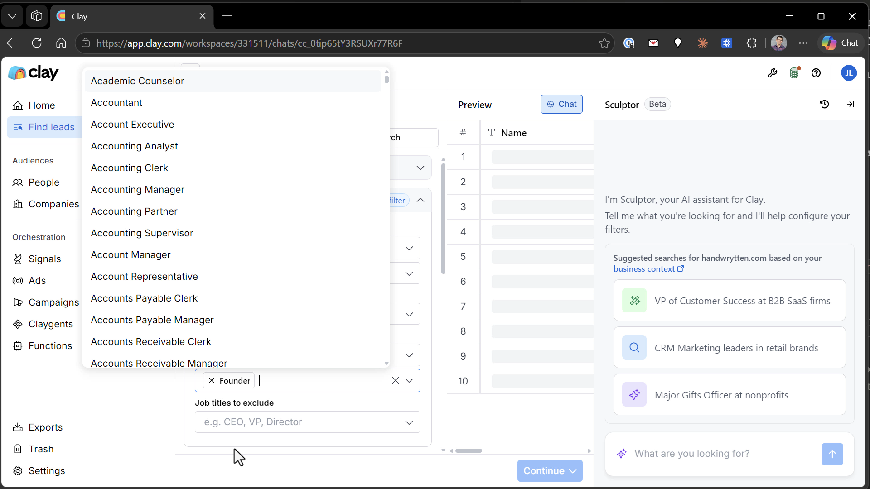Click the preview horizontal scrollbar
The image size is (870, 489).
[x=469, y=451]
